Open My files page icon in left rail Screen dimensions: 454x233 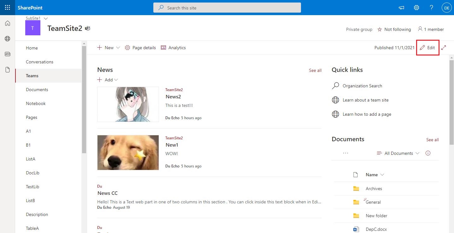pos(8,70)
